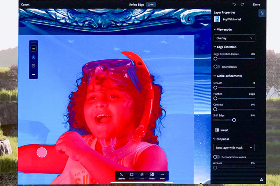This screenshot has height=186, width=280.
Task: Adjust the Smooth slider handle
Action: click(x=215, y=88)
